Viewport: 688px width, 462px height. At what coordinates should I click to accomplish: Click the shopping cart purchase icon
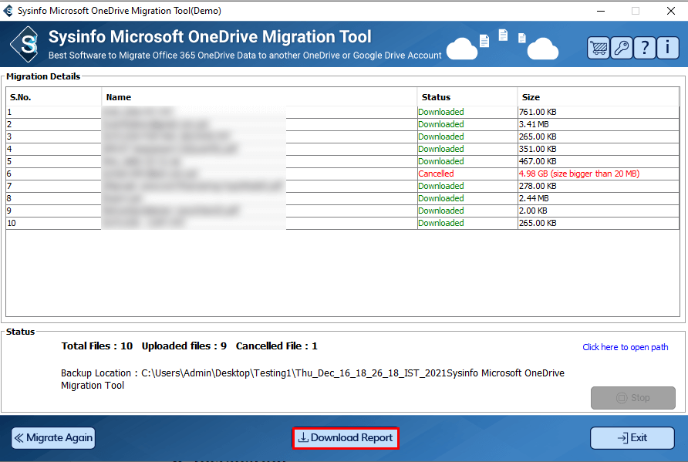599,48
